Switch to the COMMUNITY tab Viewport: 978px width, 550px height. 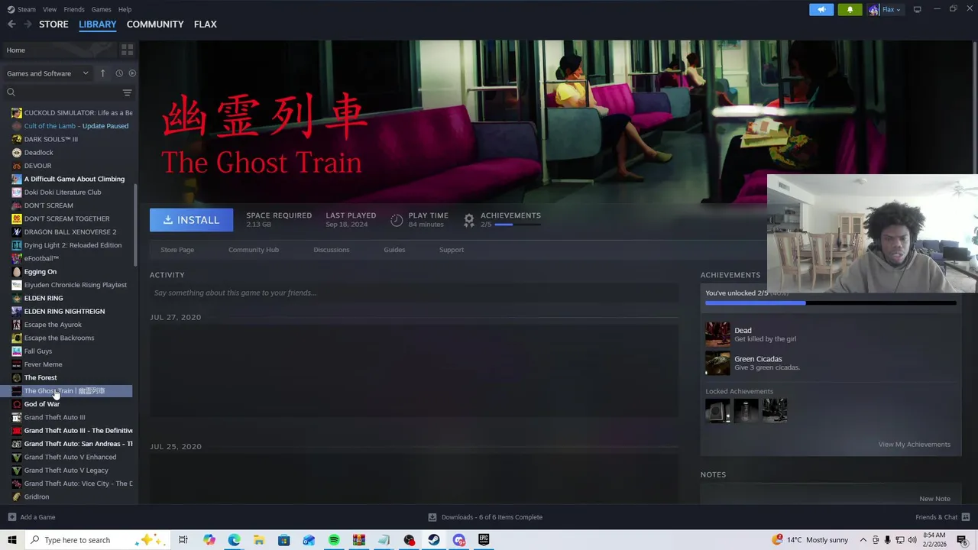coord(155,24)
